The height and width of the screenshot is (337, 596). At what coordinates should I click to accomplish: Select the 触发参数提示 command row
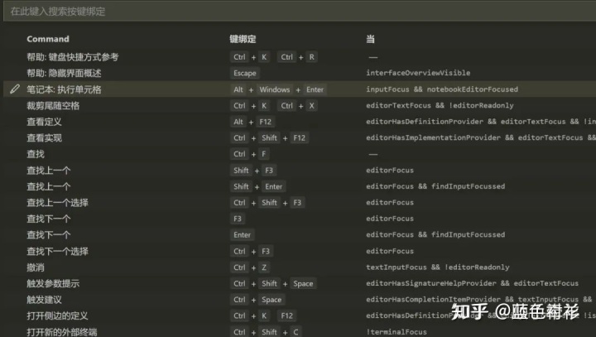300,283
